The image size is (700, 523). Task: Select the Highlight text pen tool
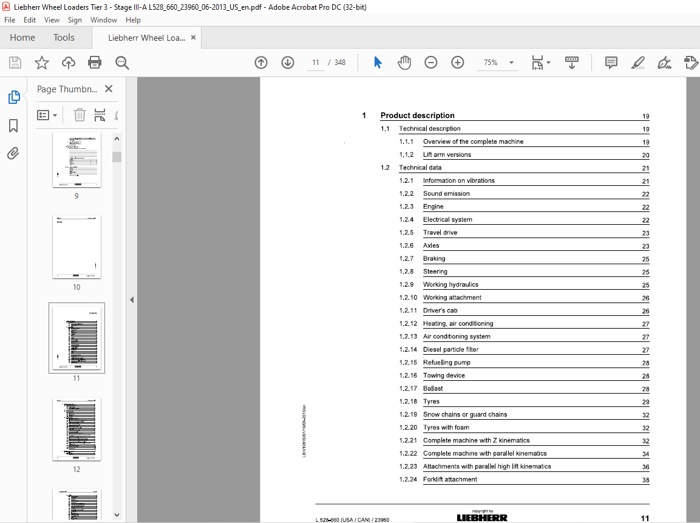(638, 63)
